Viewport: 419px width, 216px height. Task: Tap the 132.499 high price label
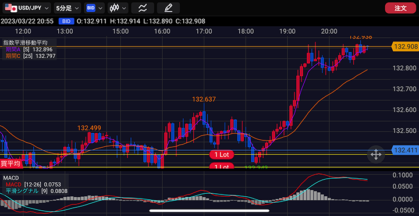pyautogui.click(x=89, y=128)
